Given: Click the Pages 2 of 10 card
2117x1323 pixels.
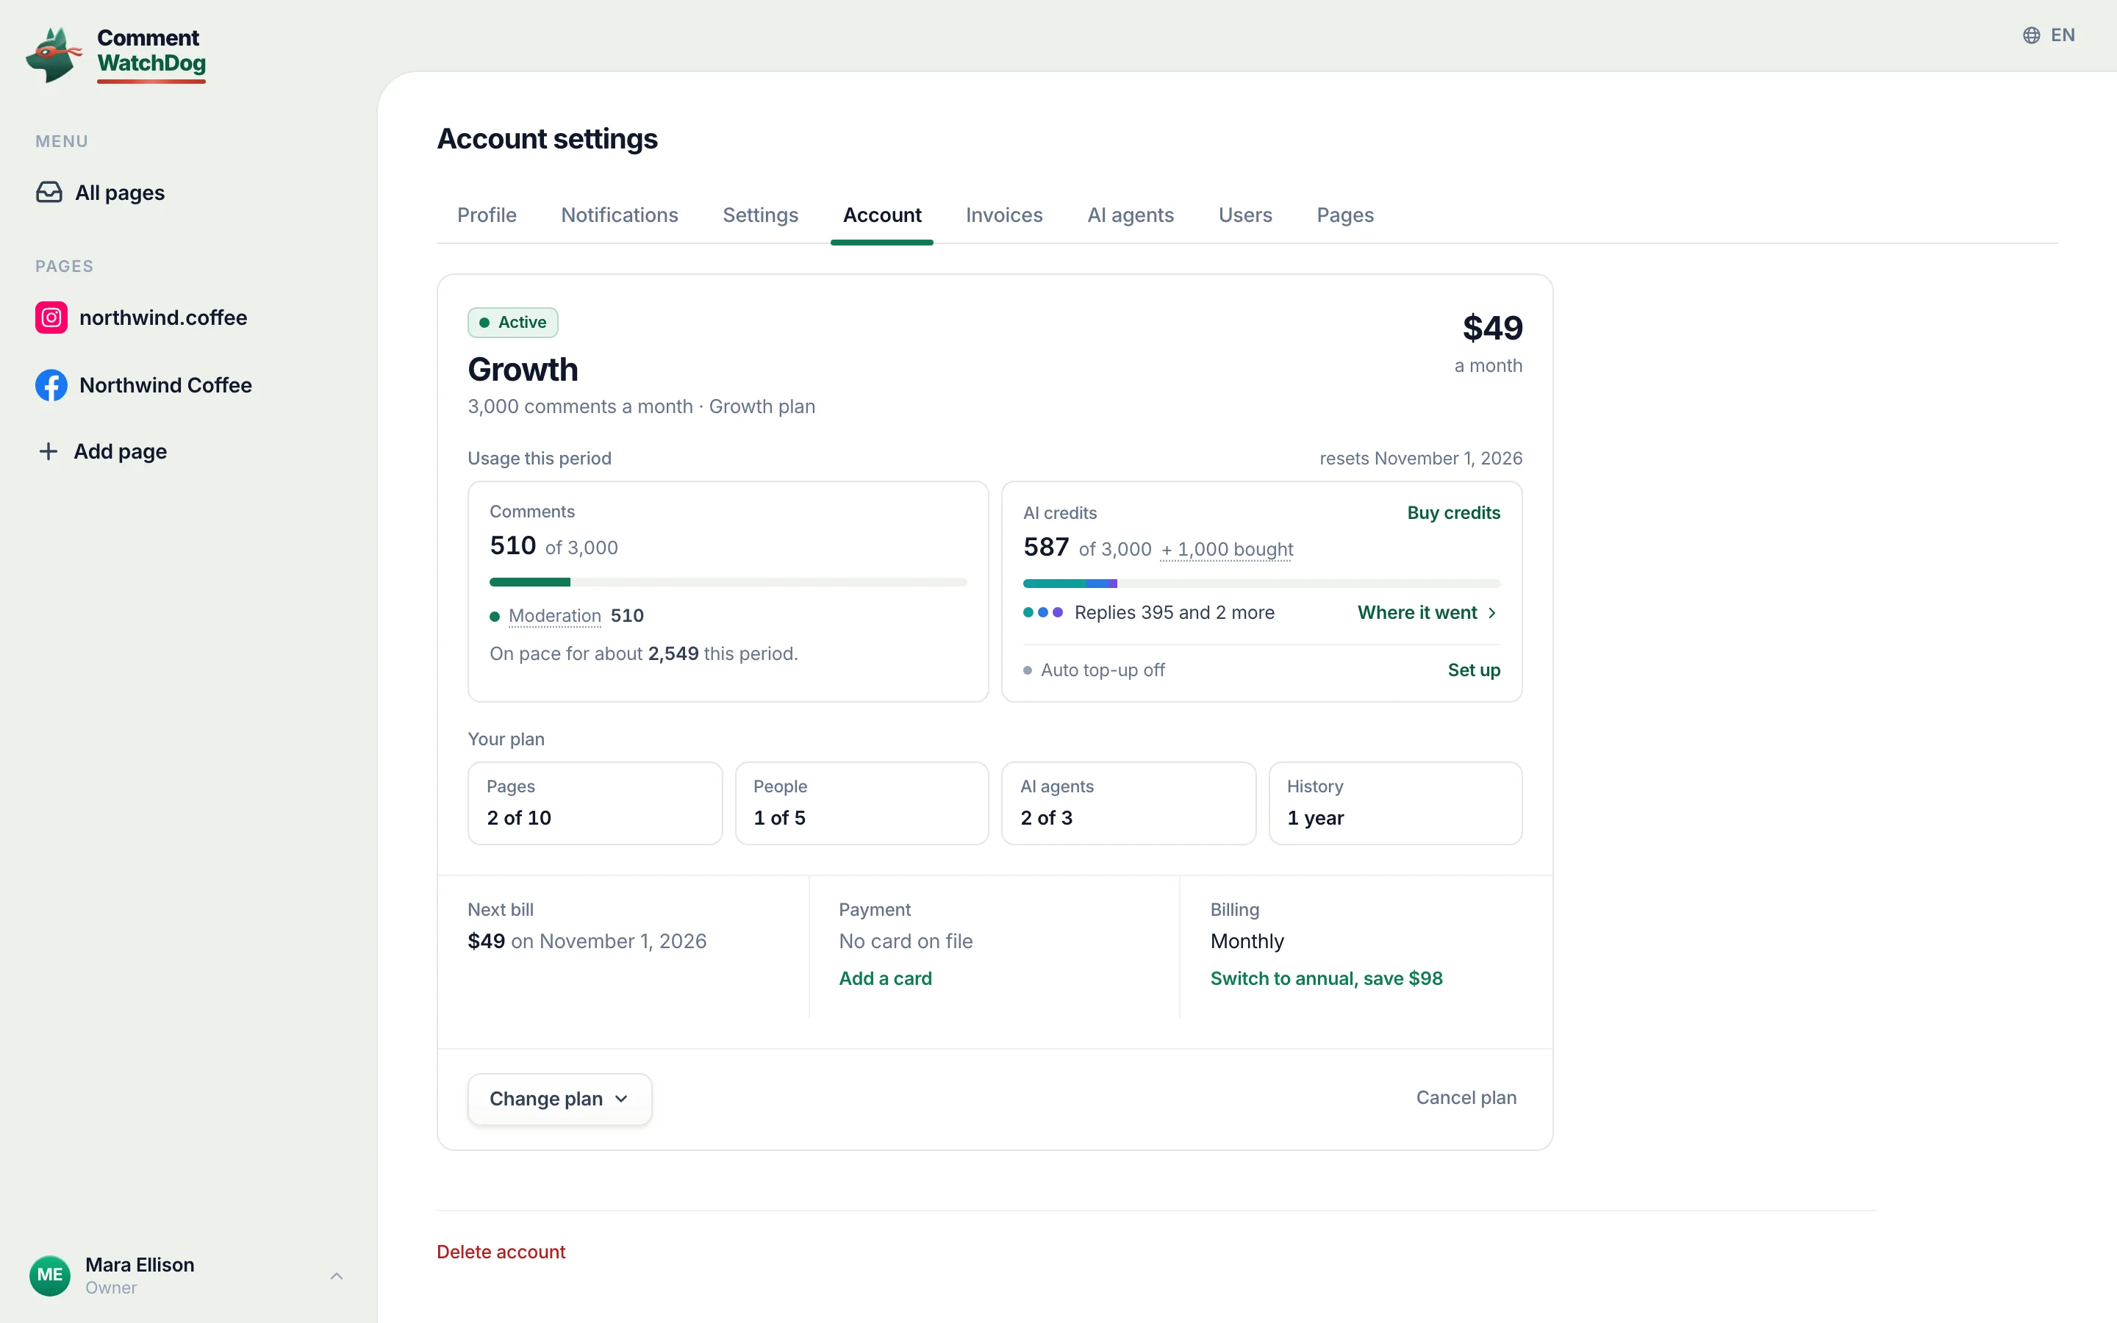Looking at the screenshot, I should [x=595, y=803].
